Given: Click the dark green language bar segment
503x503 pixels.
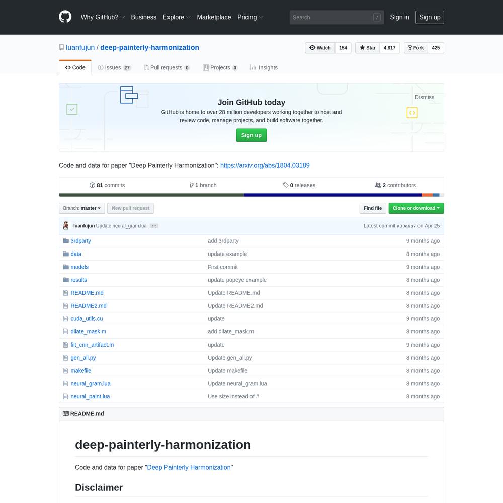Looking at the screenshot, I should coord(151,195).
